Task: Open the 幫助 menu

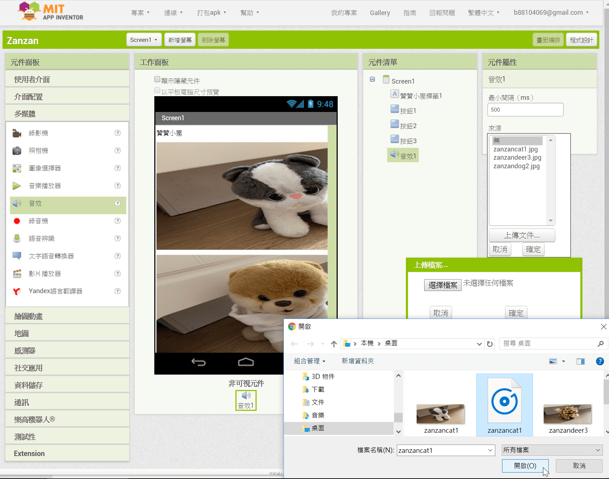Action: (x=249, y=13)
